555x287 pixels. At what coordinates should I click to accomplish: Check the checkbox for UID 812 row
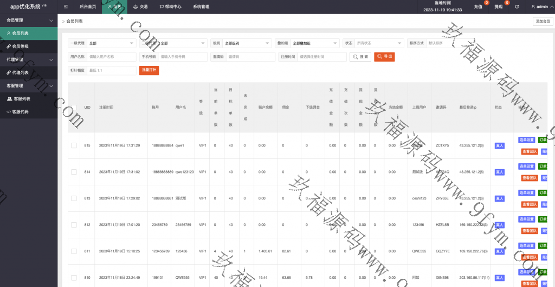(74, 225)
